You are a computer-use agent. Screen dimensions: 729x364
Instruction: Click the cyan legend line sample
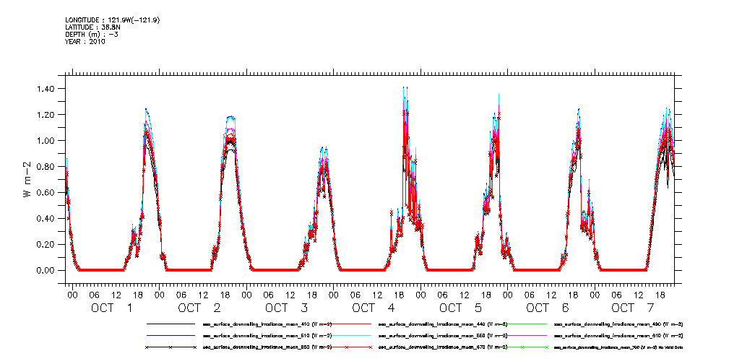tap(346, 336)
